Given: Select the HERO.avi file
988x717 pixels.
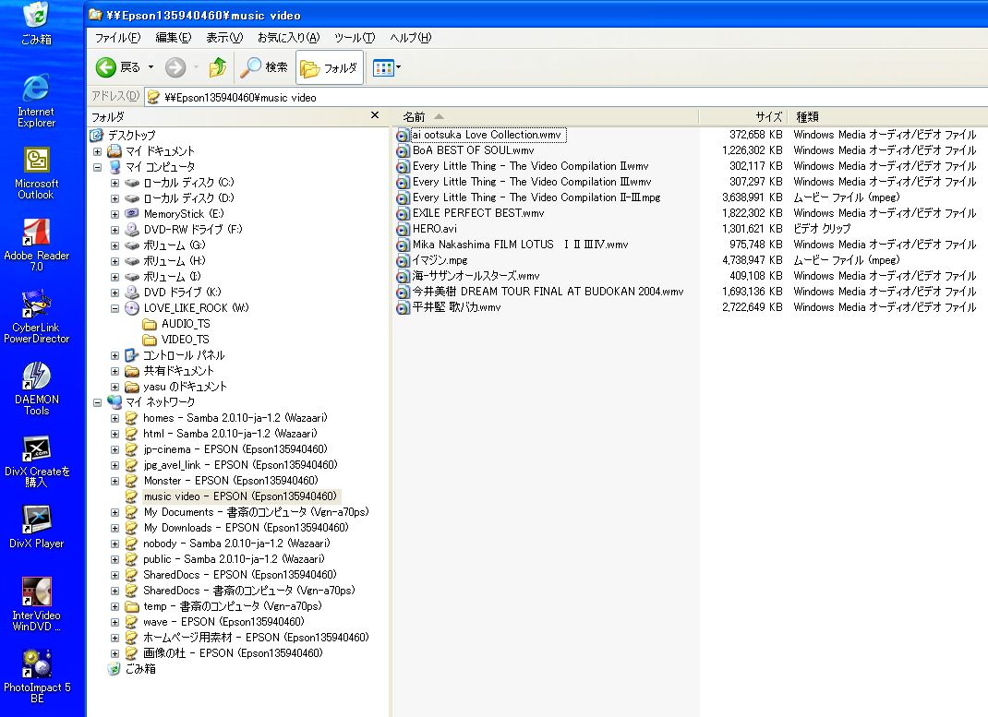Looking at the screenshot, I should pos(435,229).
